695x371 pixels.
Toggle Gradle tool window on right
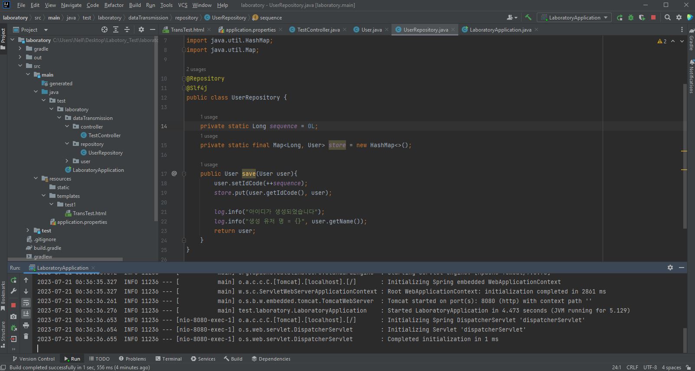point(691,40)
